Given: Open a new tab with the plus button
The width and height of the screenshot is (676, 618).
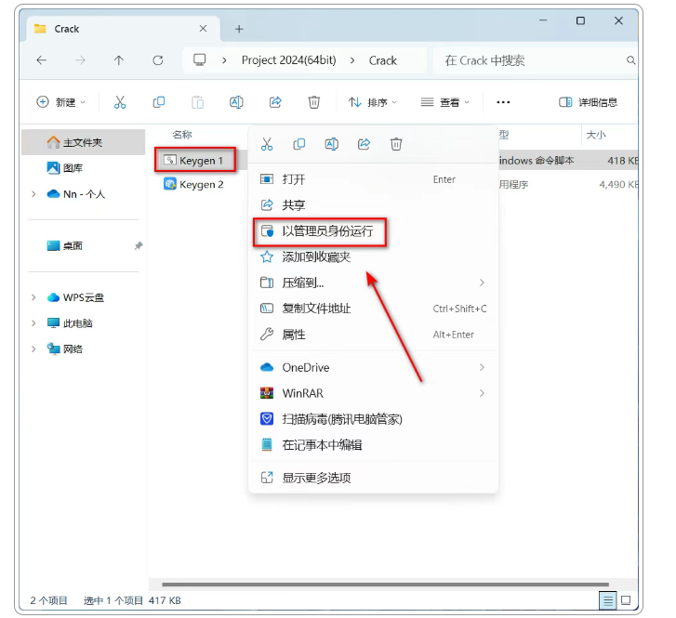Looking at the screenshot, I should 239,29.
